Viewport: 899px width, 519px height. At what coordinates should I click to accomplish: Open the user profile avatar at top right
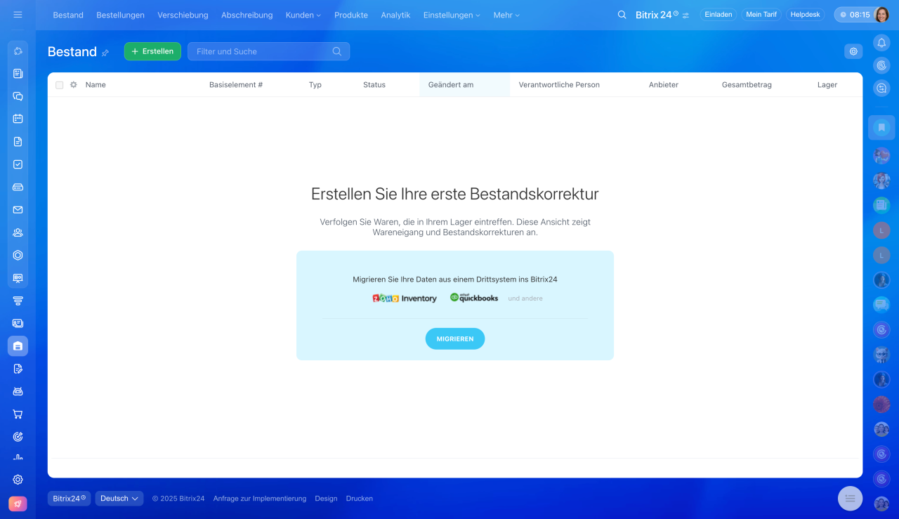881,15
